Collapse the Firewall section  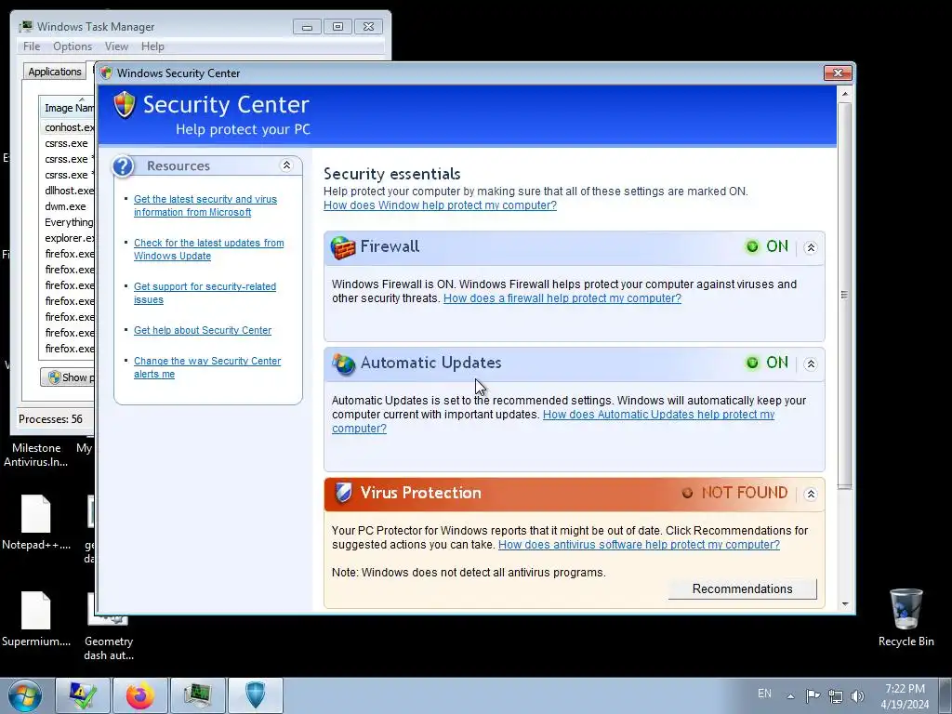[x=811, y=247]
